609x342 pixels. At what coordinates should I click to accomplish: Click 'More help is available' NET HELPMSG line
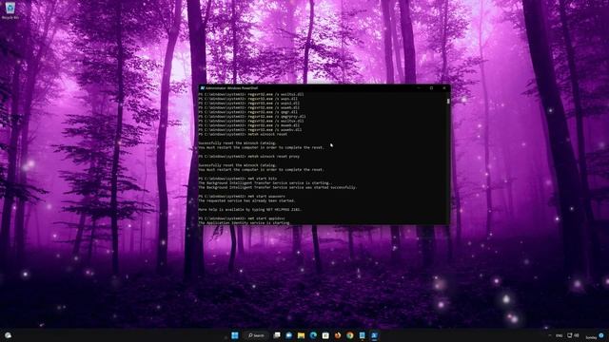point(250,209)
